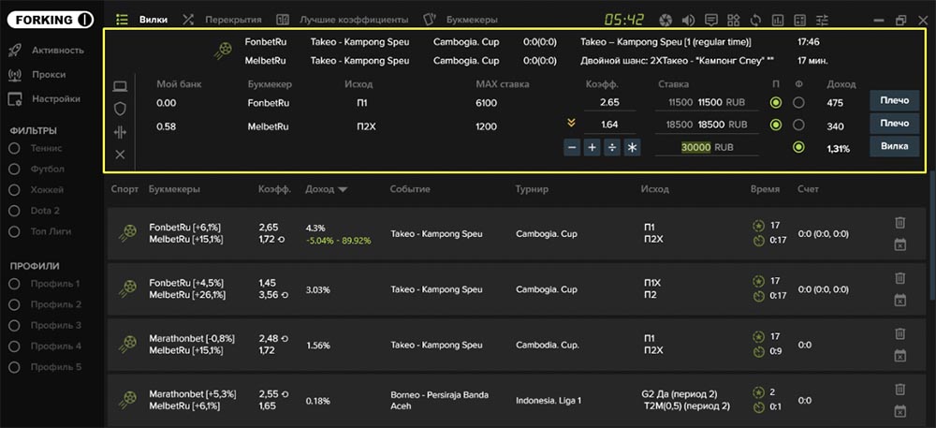
Task: Delete the FonbetRu 2,65 fork row
Action: coord(900,223)
